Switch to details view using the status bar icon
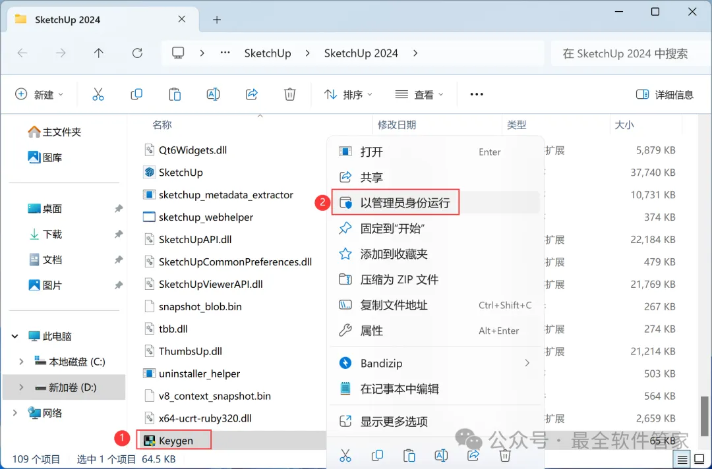Viewport: 712px width, 469px height. pyautogui.click(x=682, y=460)
